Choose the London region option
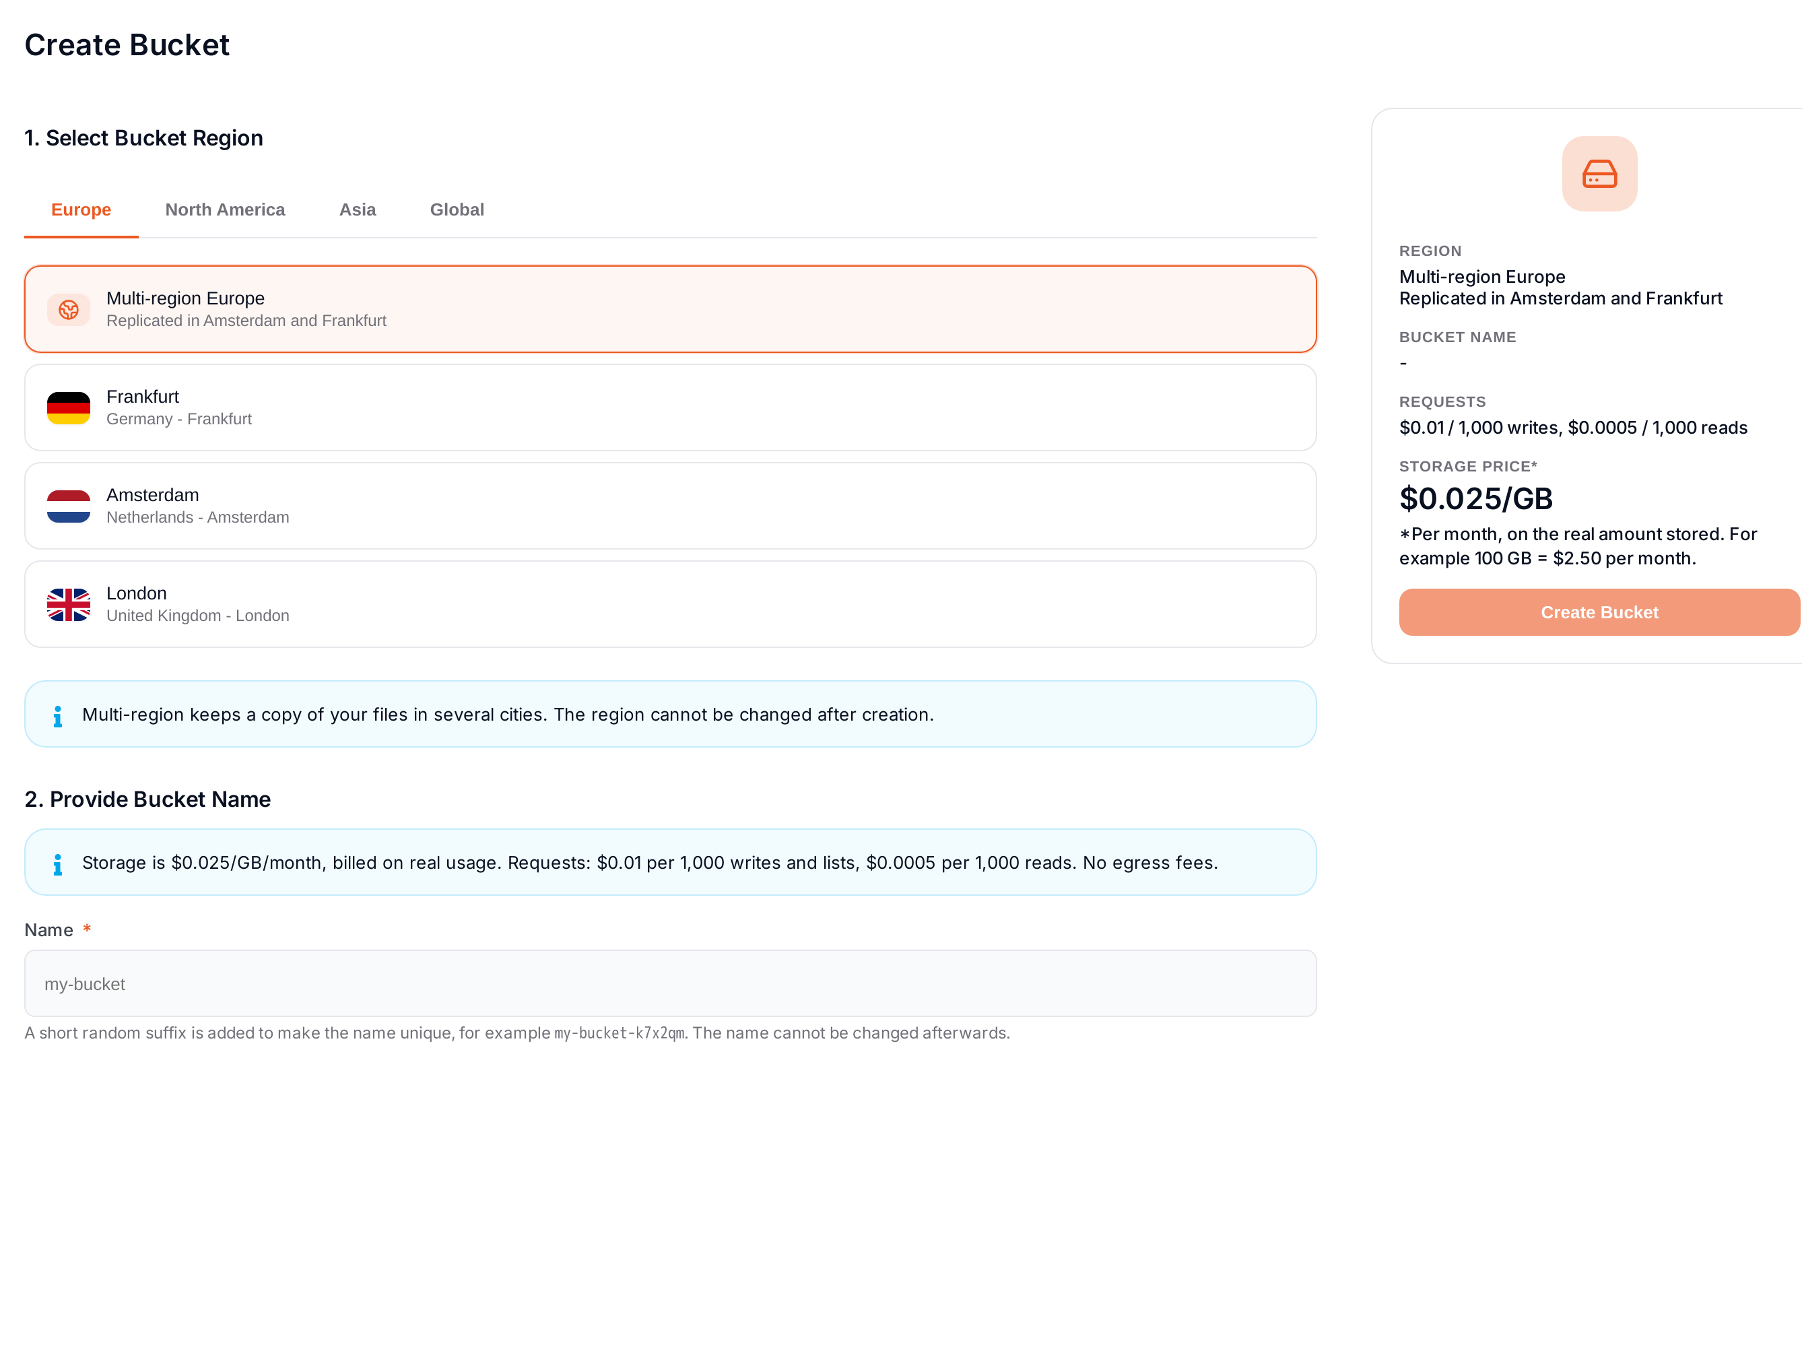The height and width of the screenshot is (1347, 1802). 671,605
